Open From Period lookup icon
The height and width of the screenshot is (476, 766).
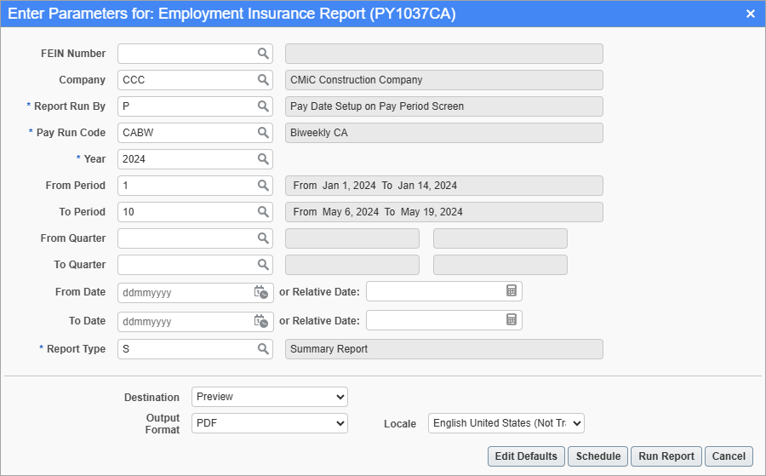coord(263,186)
